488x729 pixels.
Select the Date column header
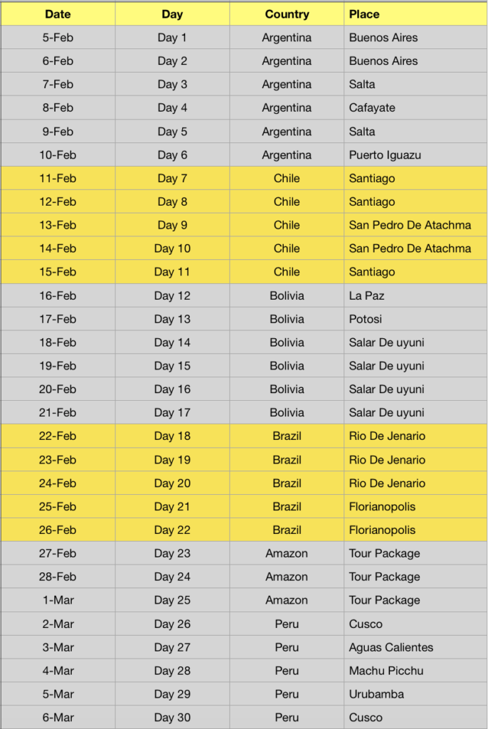[x=58, y=14]
